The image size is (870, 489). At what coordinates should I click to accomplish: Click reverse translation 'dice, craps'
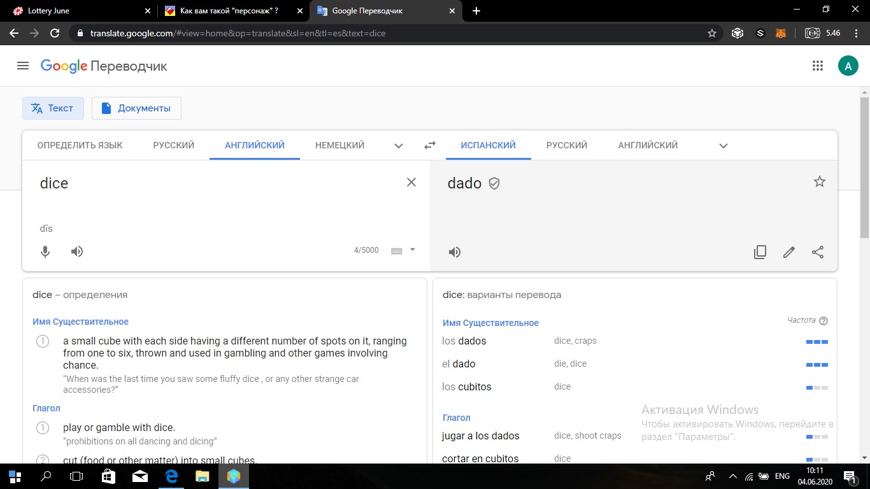(x=575, y=341)
